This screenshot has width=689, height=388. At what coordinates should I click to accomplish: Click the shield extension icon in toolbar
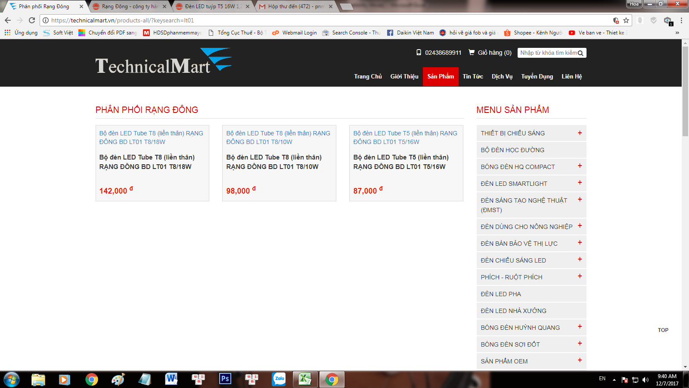pyautogui.click(x=654, y=20)
